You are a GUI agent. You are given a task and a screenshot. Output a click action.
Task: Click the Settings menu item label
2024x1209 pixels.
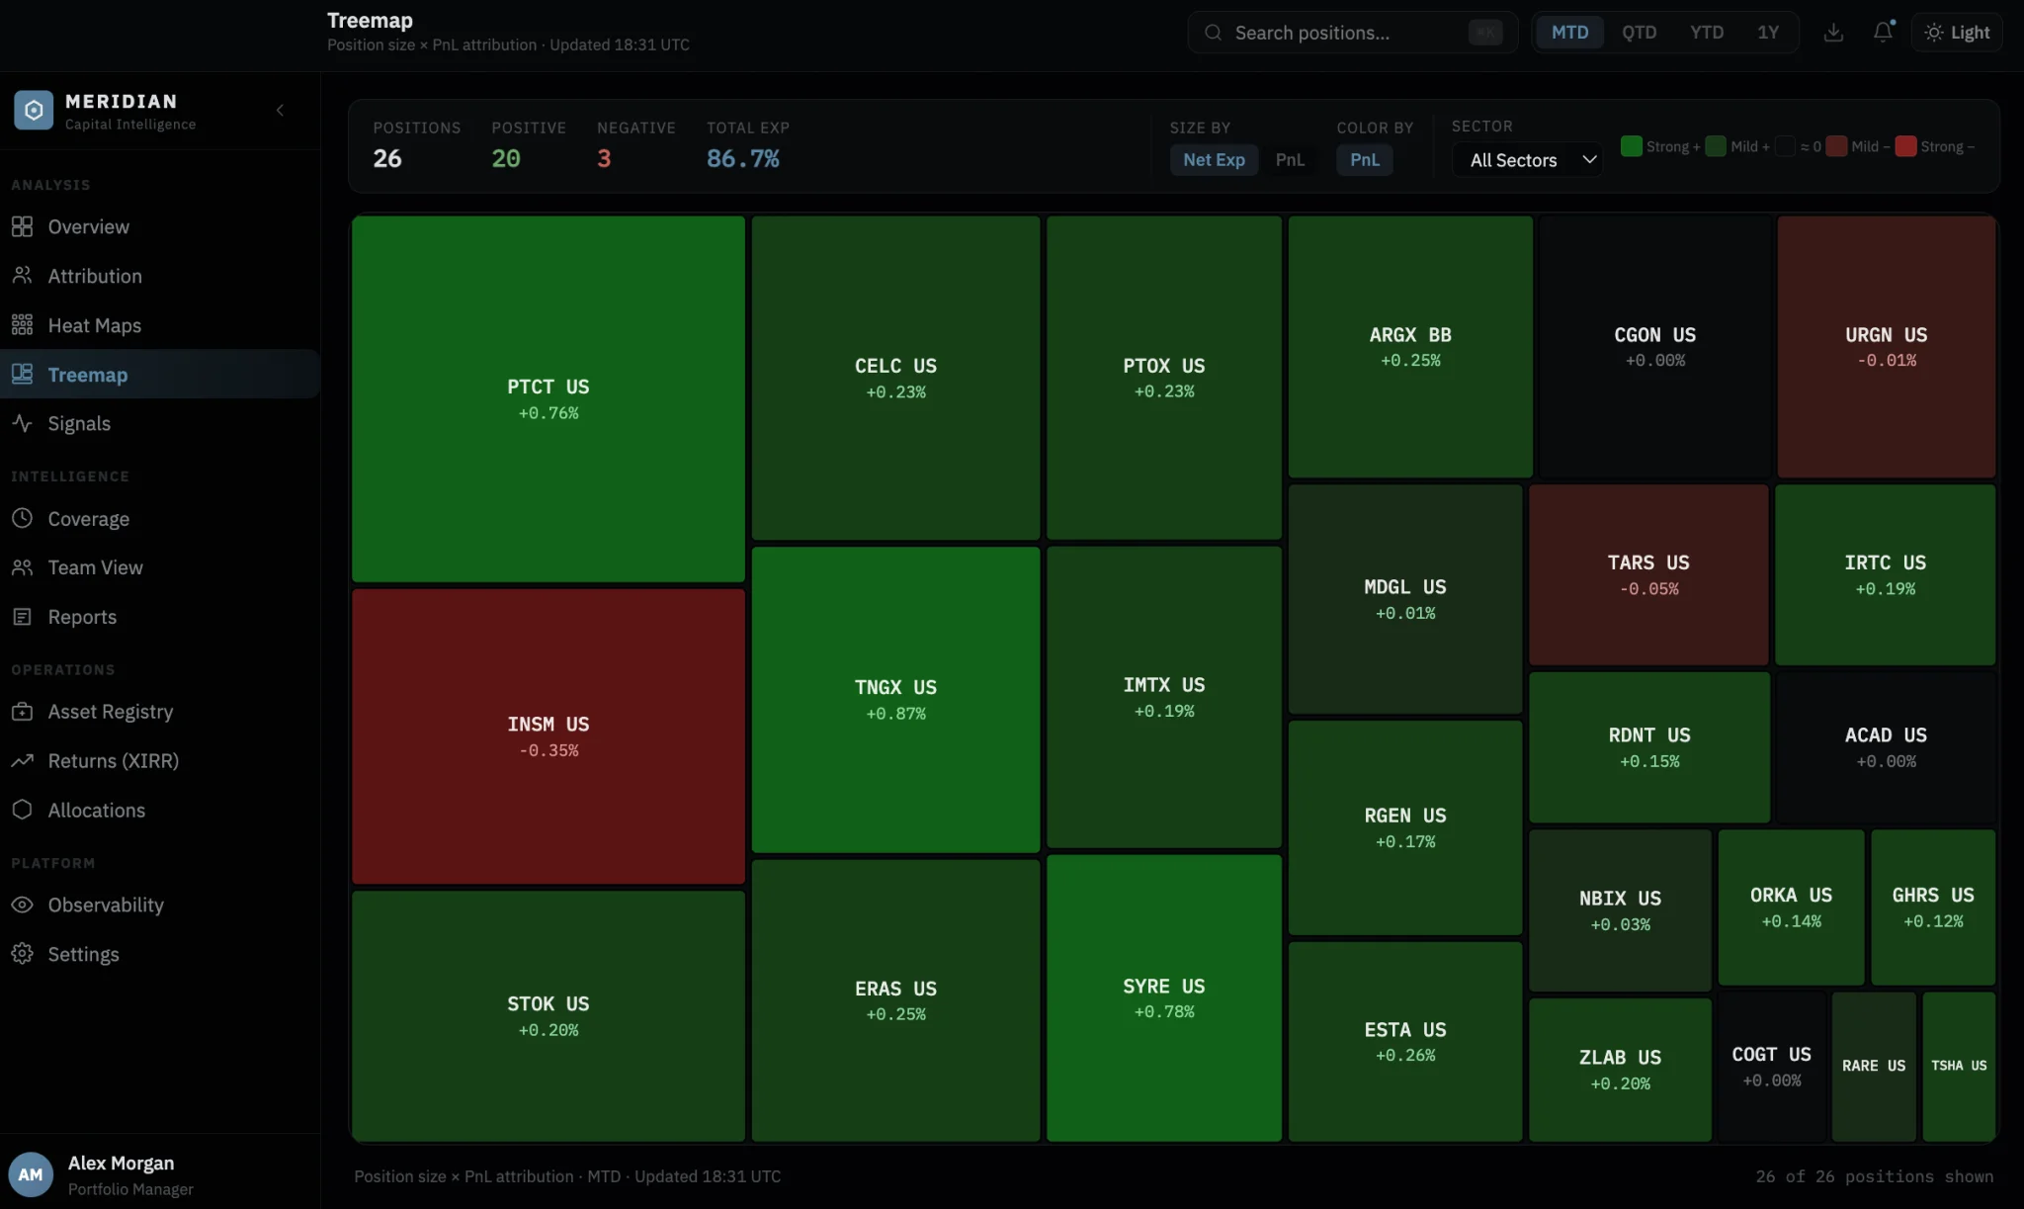pyautogui.click(x=83, y=954)
